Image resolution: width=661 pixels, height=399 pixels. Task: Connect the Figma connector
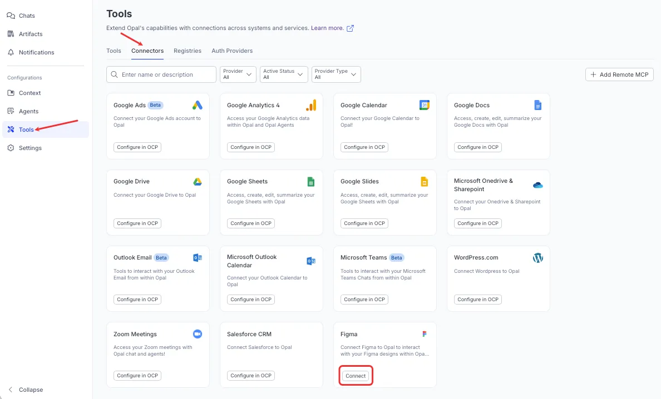coord(356,376)
